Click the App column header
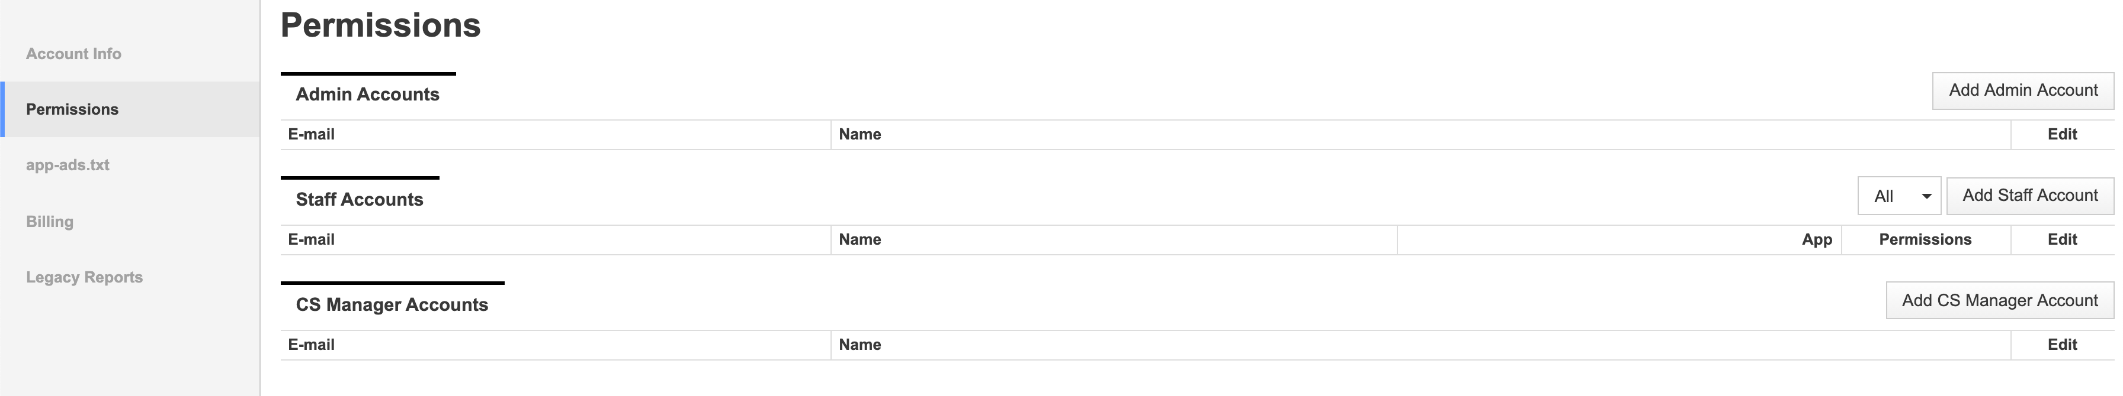This screenshot has height=396, width=2123. tap(1816, 240)
